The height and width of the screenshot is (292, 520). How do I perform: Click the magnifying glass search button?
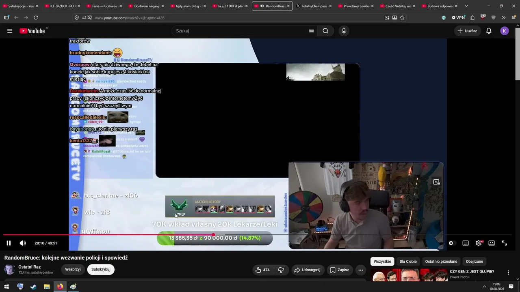point(325,31)
